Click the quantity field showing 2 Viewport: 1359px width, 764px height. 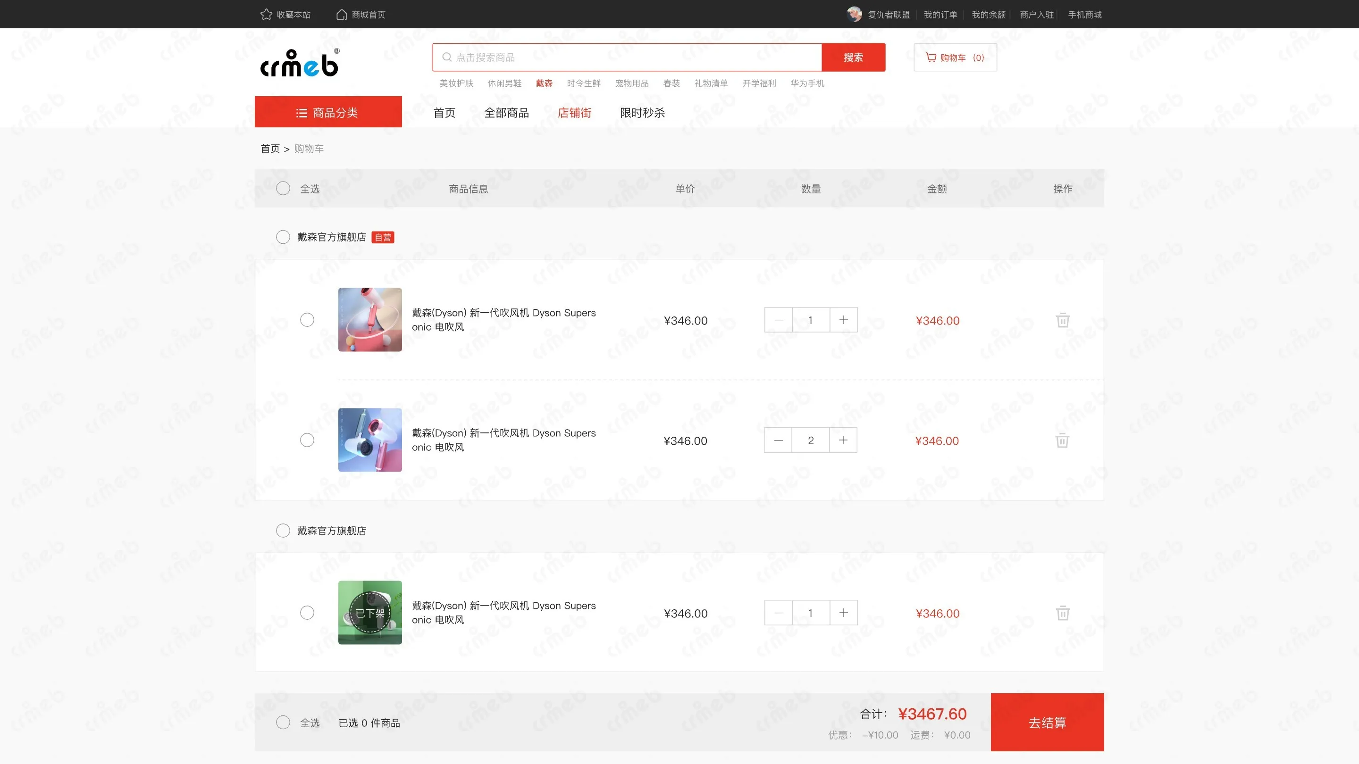point(811,440)
